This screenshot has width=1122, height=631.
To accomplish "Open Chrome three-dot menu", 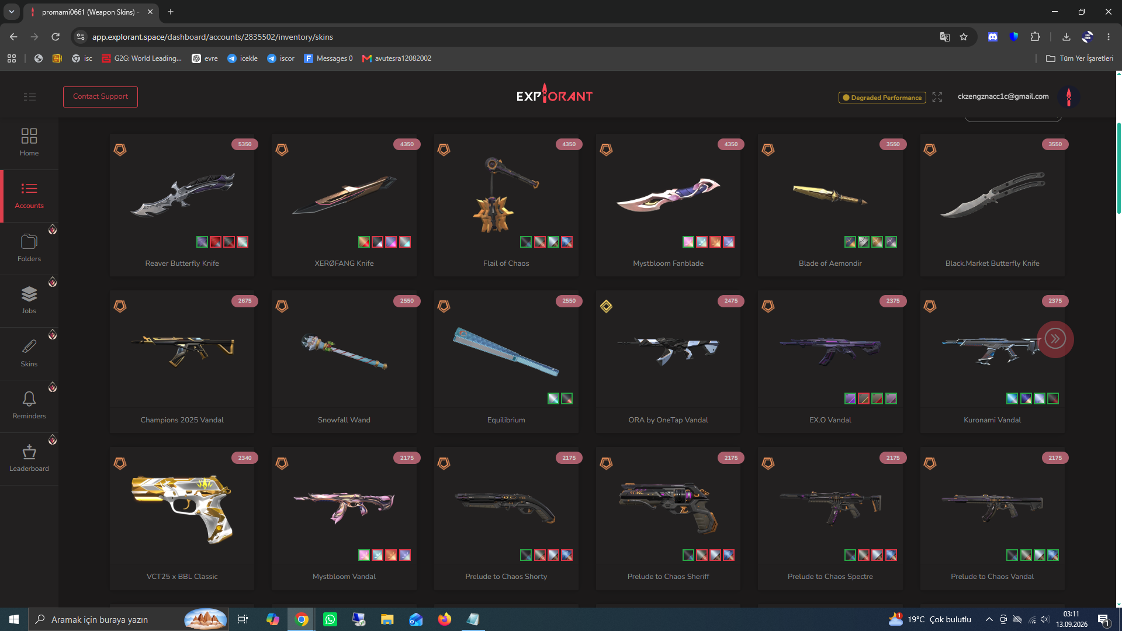I will click(1109, 37).
